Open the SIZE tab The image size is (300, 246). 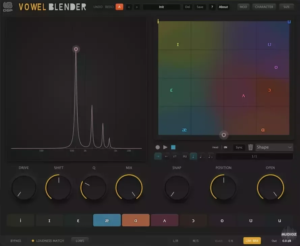[287, 7]
